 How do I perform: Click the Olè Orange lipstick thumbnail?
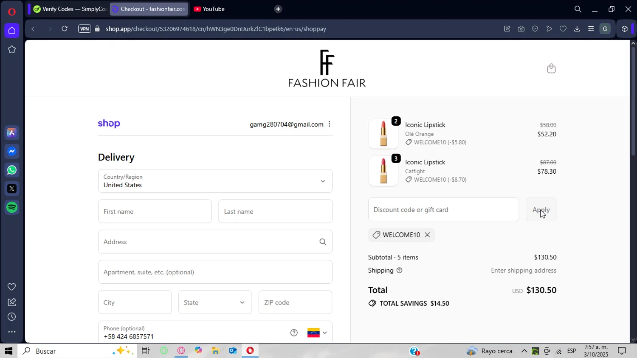pos(383,133)
